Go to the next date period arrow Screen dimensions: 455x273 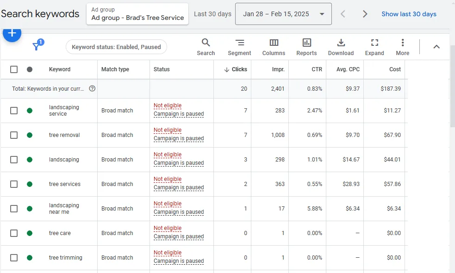pos(365,14)
